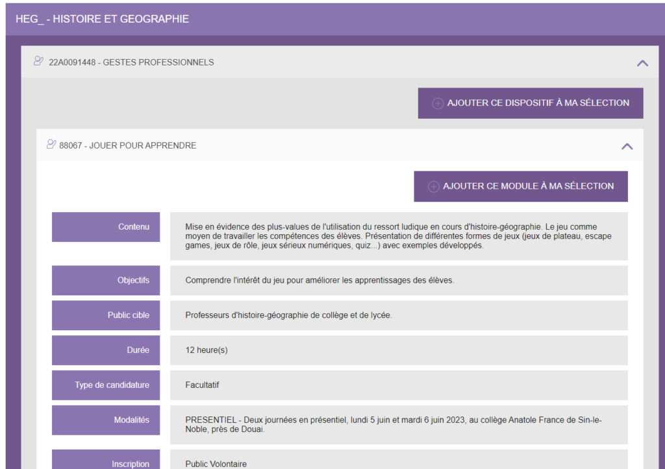This screenshot has height=469, width=665.
Task: Click plus icon in Ajouter ce dispositif button
Action: (438, 103)
